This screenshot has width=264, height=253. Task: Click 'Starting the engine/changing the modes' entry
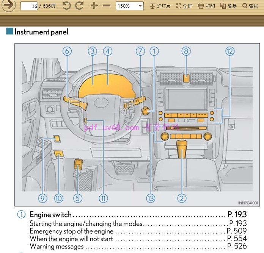[x=86, y=223]
